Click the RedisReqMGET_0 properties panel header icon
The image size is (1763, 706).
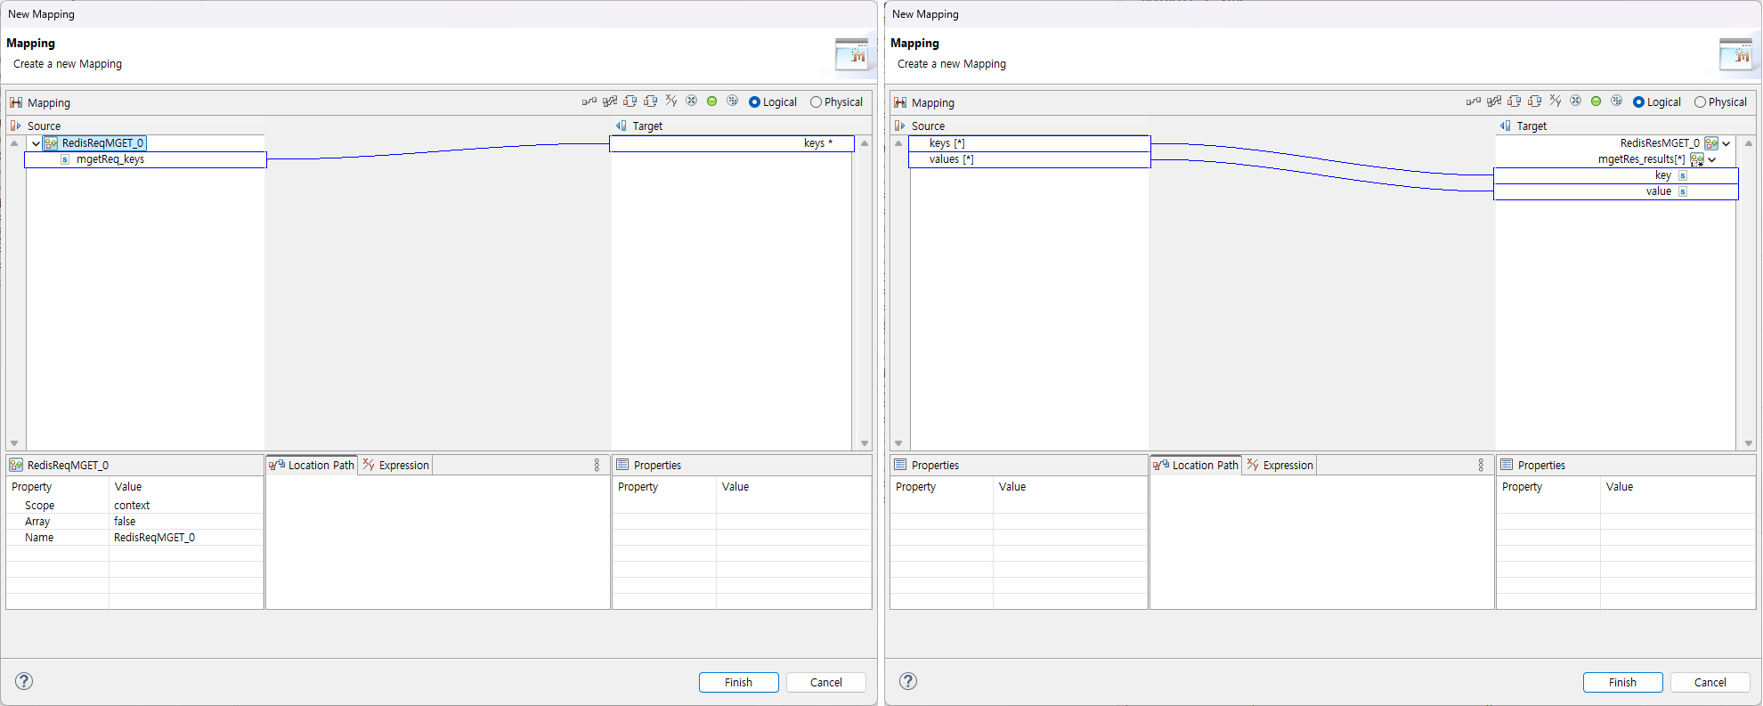pyautogui.click(x=16, y=465)
